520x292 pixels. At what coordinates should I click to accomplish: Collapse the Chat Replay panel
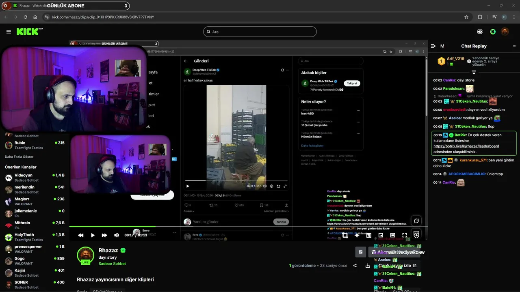[433, 46]
